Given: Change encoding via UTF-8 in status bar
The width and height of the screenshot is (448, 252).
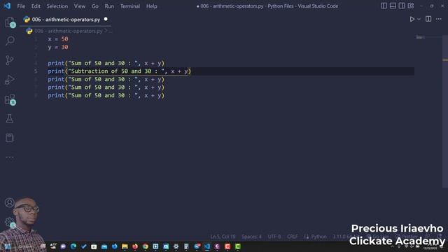Looking at the screenshot, I should 274,237.
